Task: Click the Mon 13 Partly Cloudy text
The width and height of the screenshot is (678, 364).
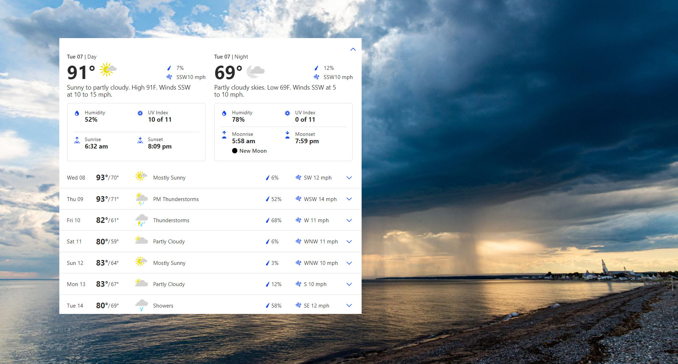Action: pyautogui.click(x=169, y=284)
